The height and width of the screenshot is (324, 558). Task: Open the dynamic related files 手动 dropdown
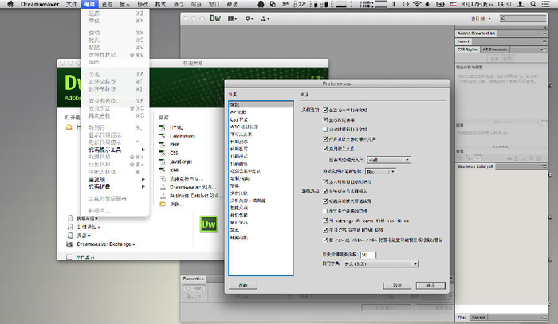click(389, 160)
